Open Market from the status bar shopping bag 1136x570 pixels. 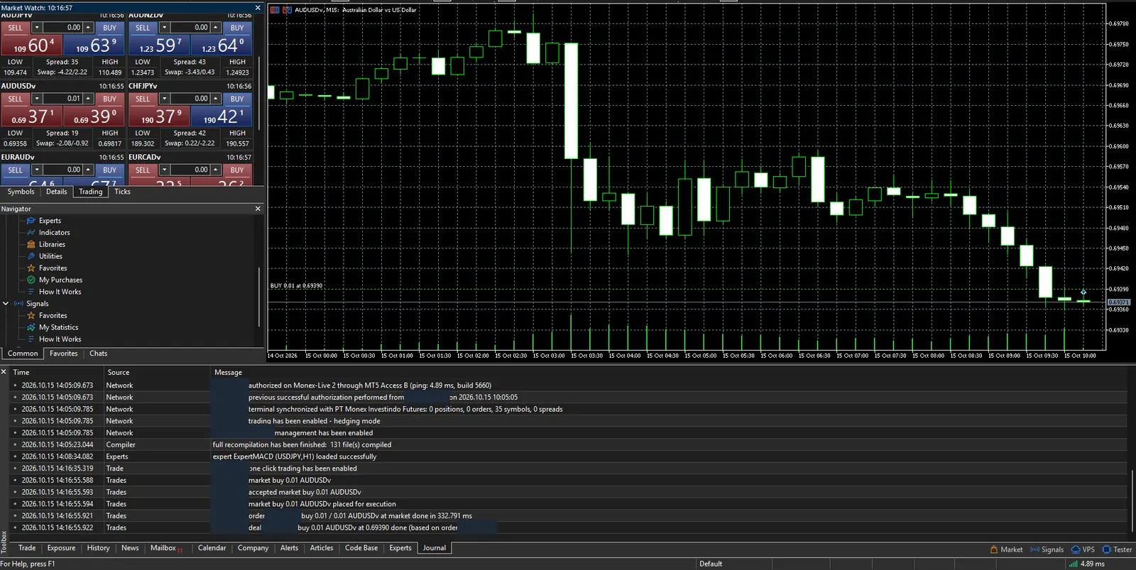tap(1006, 549)
